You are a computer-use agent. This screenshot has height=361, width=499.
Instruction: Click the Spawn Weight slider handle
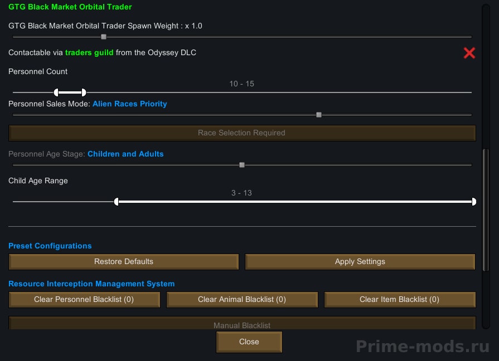(104, 37)
